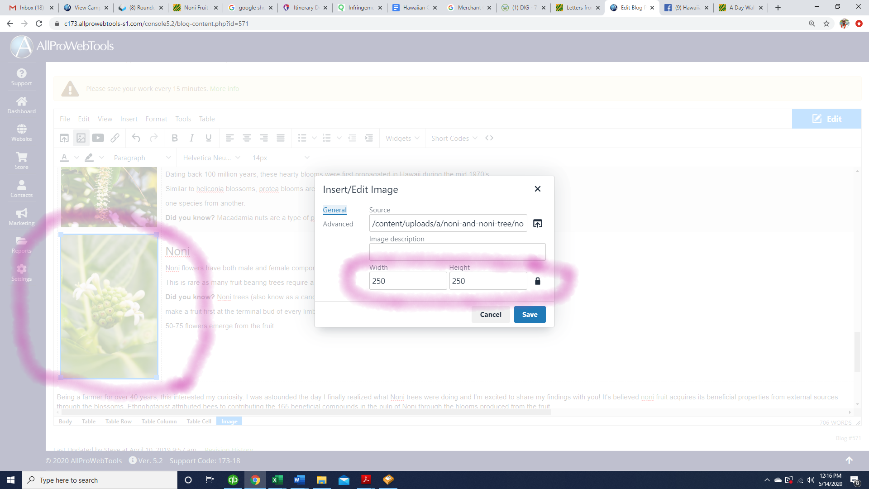Image resolution: width=869 pixels, height=489 pixels.
Task: Click the source code icon
Action: [489, 138]
